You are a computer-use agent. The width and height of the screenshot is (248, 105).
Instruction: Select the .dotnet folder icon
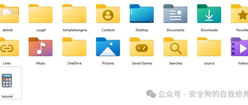pyautogui.click(x=9, y=14)
